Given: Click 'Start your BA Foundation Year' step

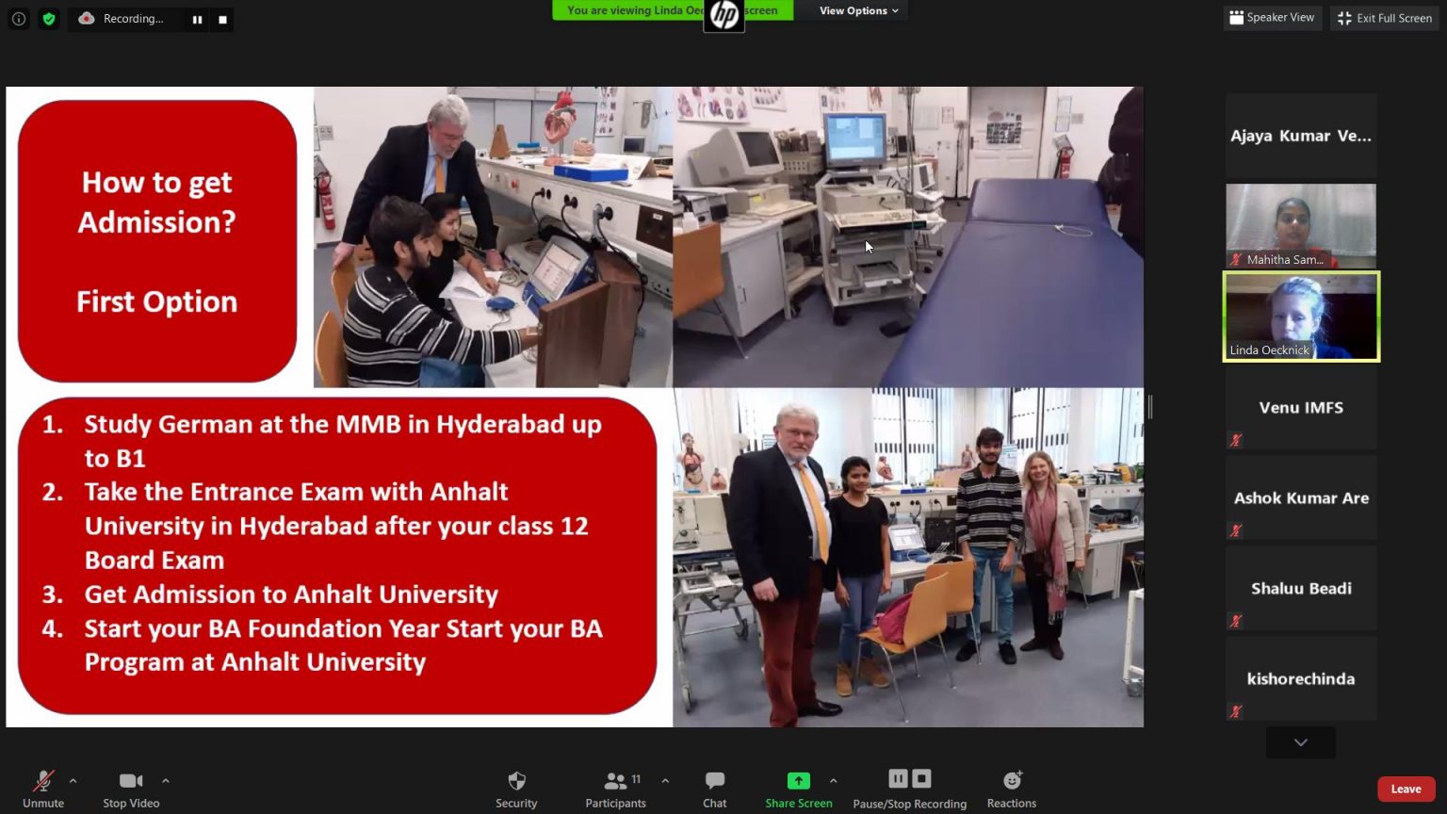Looking at the screenshot, I should click(343, 644).
